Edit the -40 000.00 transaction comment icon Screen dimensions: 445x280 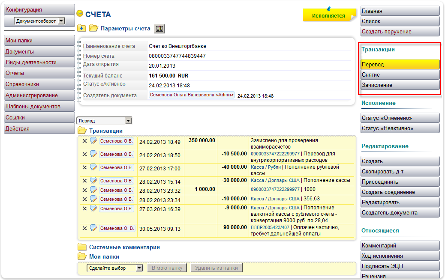point(93,167)
